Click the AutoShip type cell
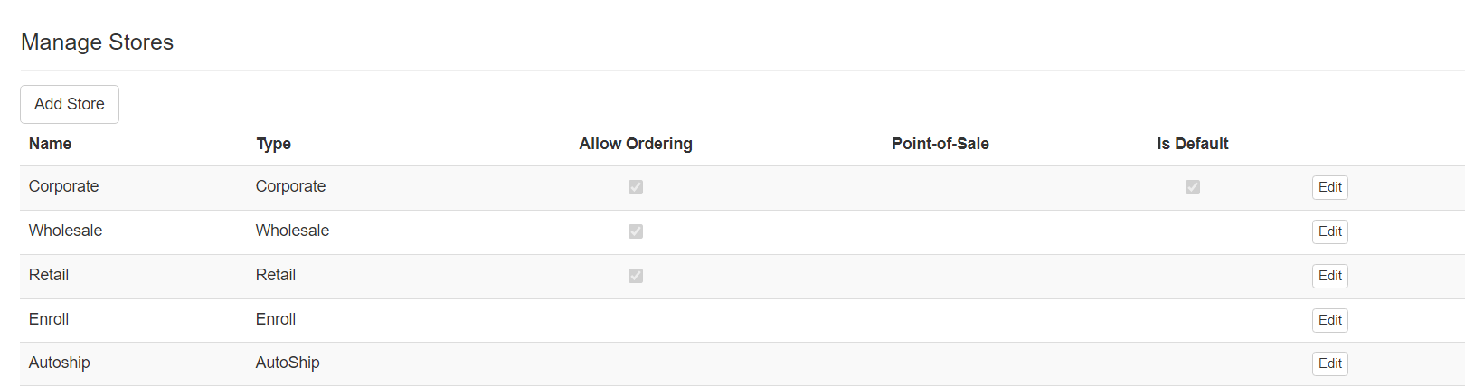This screenshot has height=387, width=1465. 288,363
